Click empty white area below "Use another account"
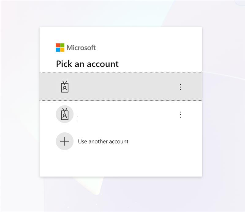The width and height of the screenshot is (245, 212). (121, 165)
